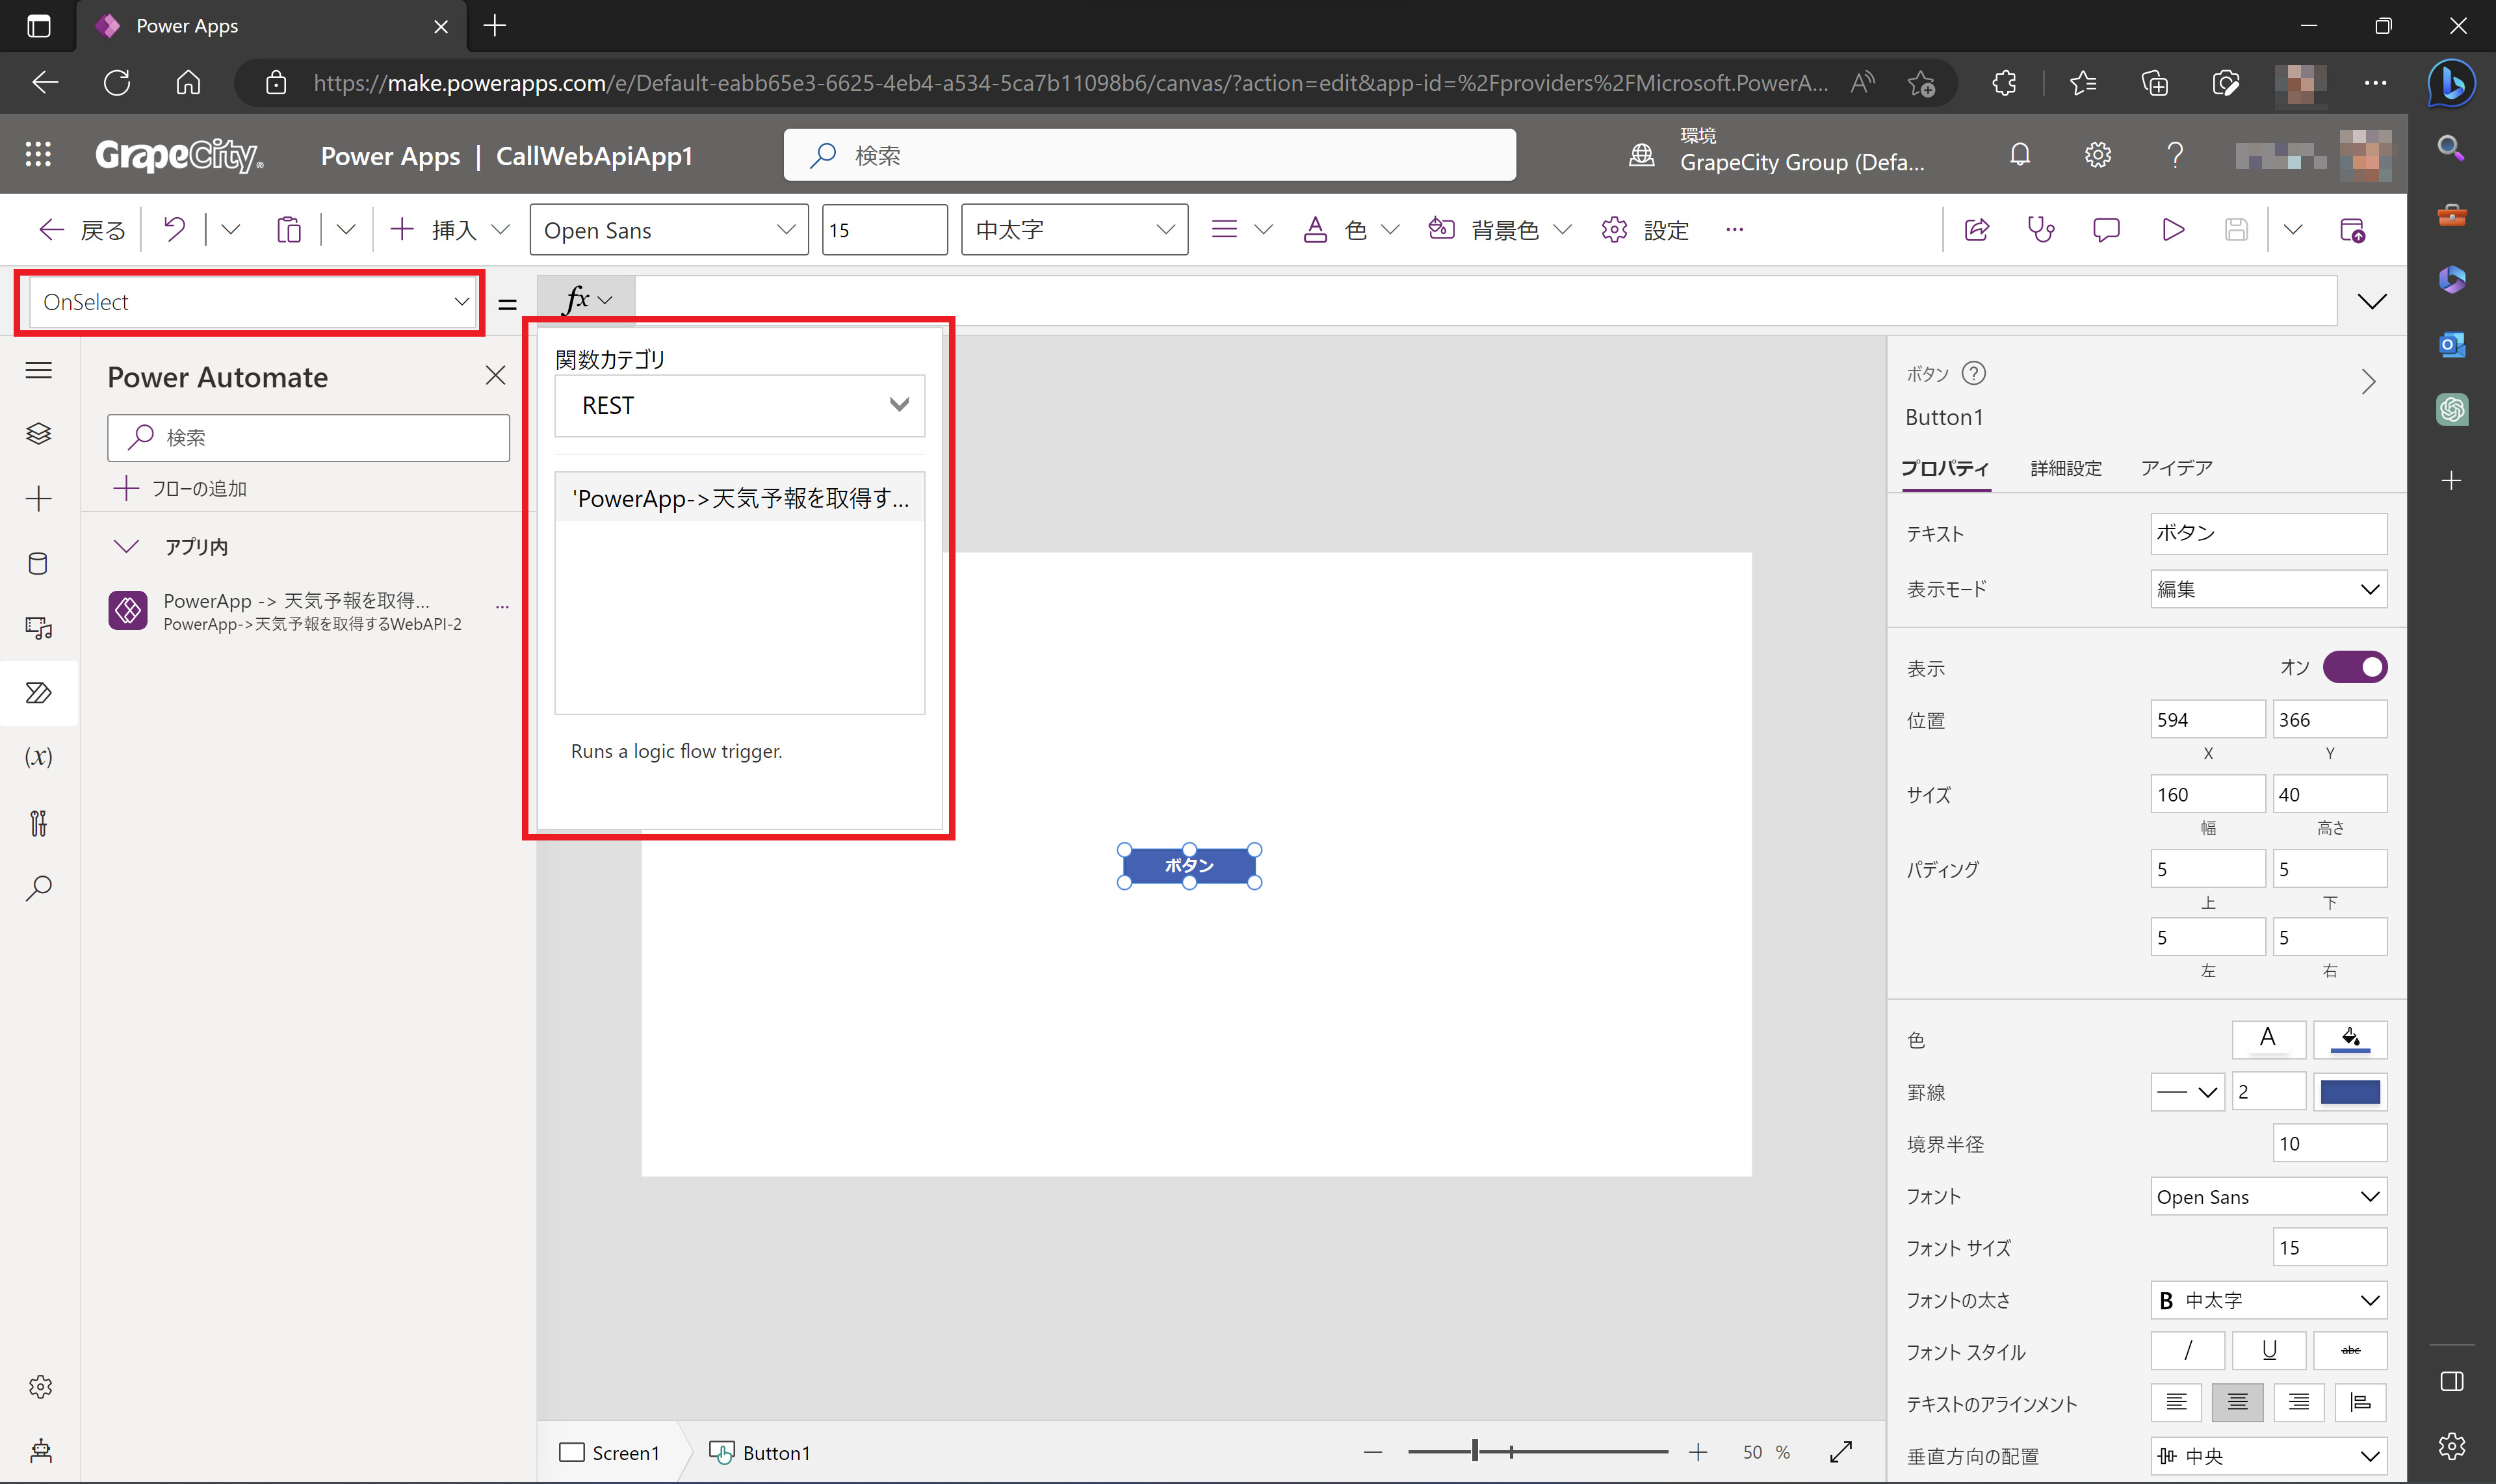The height and width of the screenshot is (1484, 2496).
Task: Select the ボタン button on the canvas
Action: (1189, 865)
